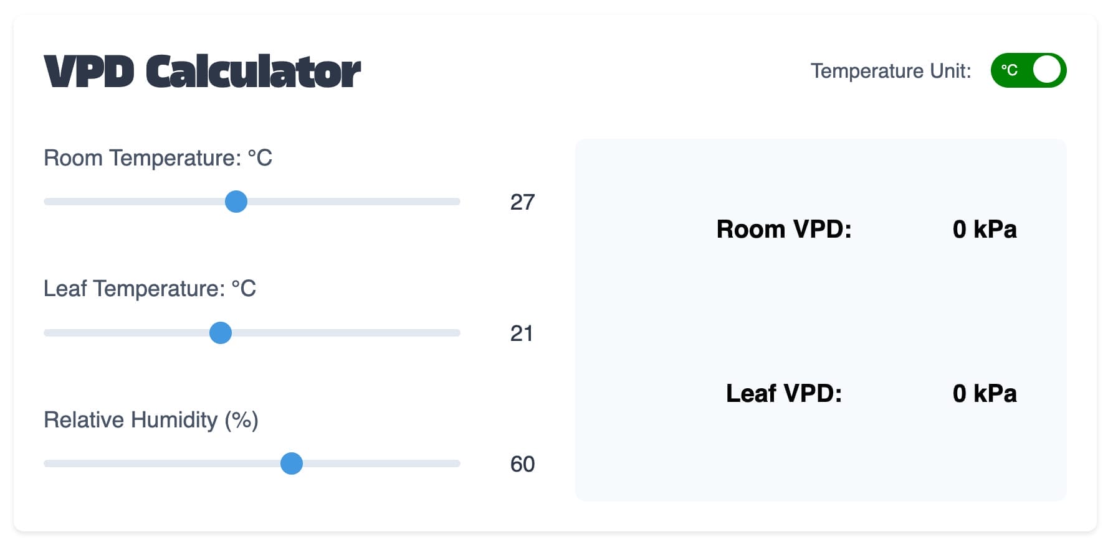Select the Relative Humidity slider handle
This screenshot has height=545, width=1113.
(x=292, y=464)
